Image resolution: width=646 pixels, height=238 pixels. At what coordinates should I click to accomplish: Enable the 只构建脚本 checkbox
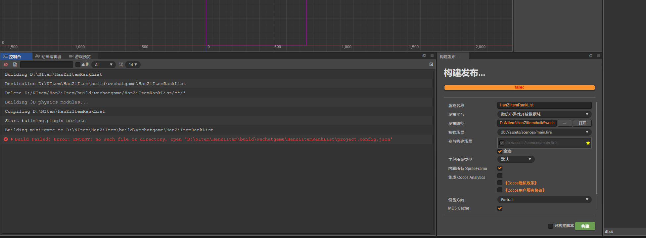550,226
